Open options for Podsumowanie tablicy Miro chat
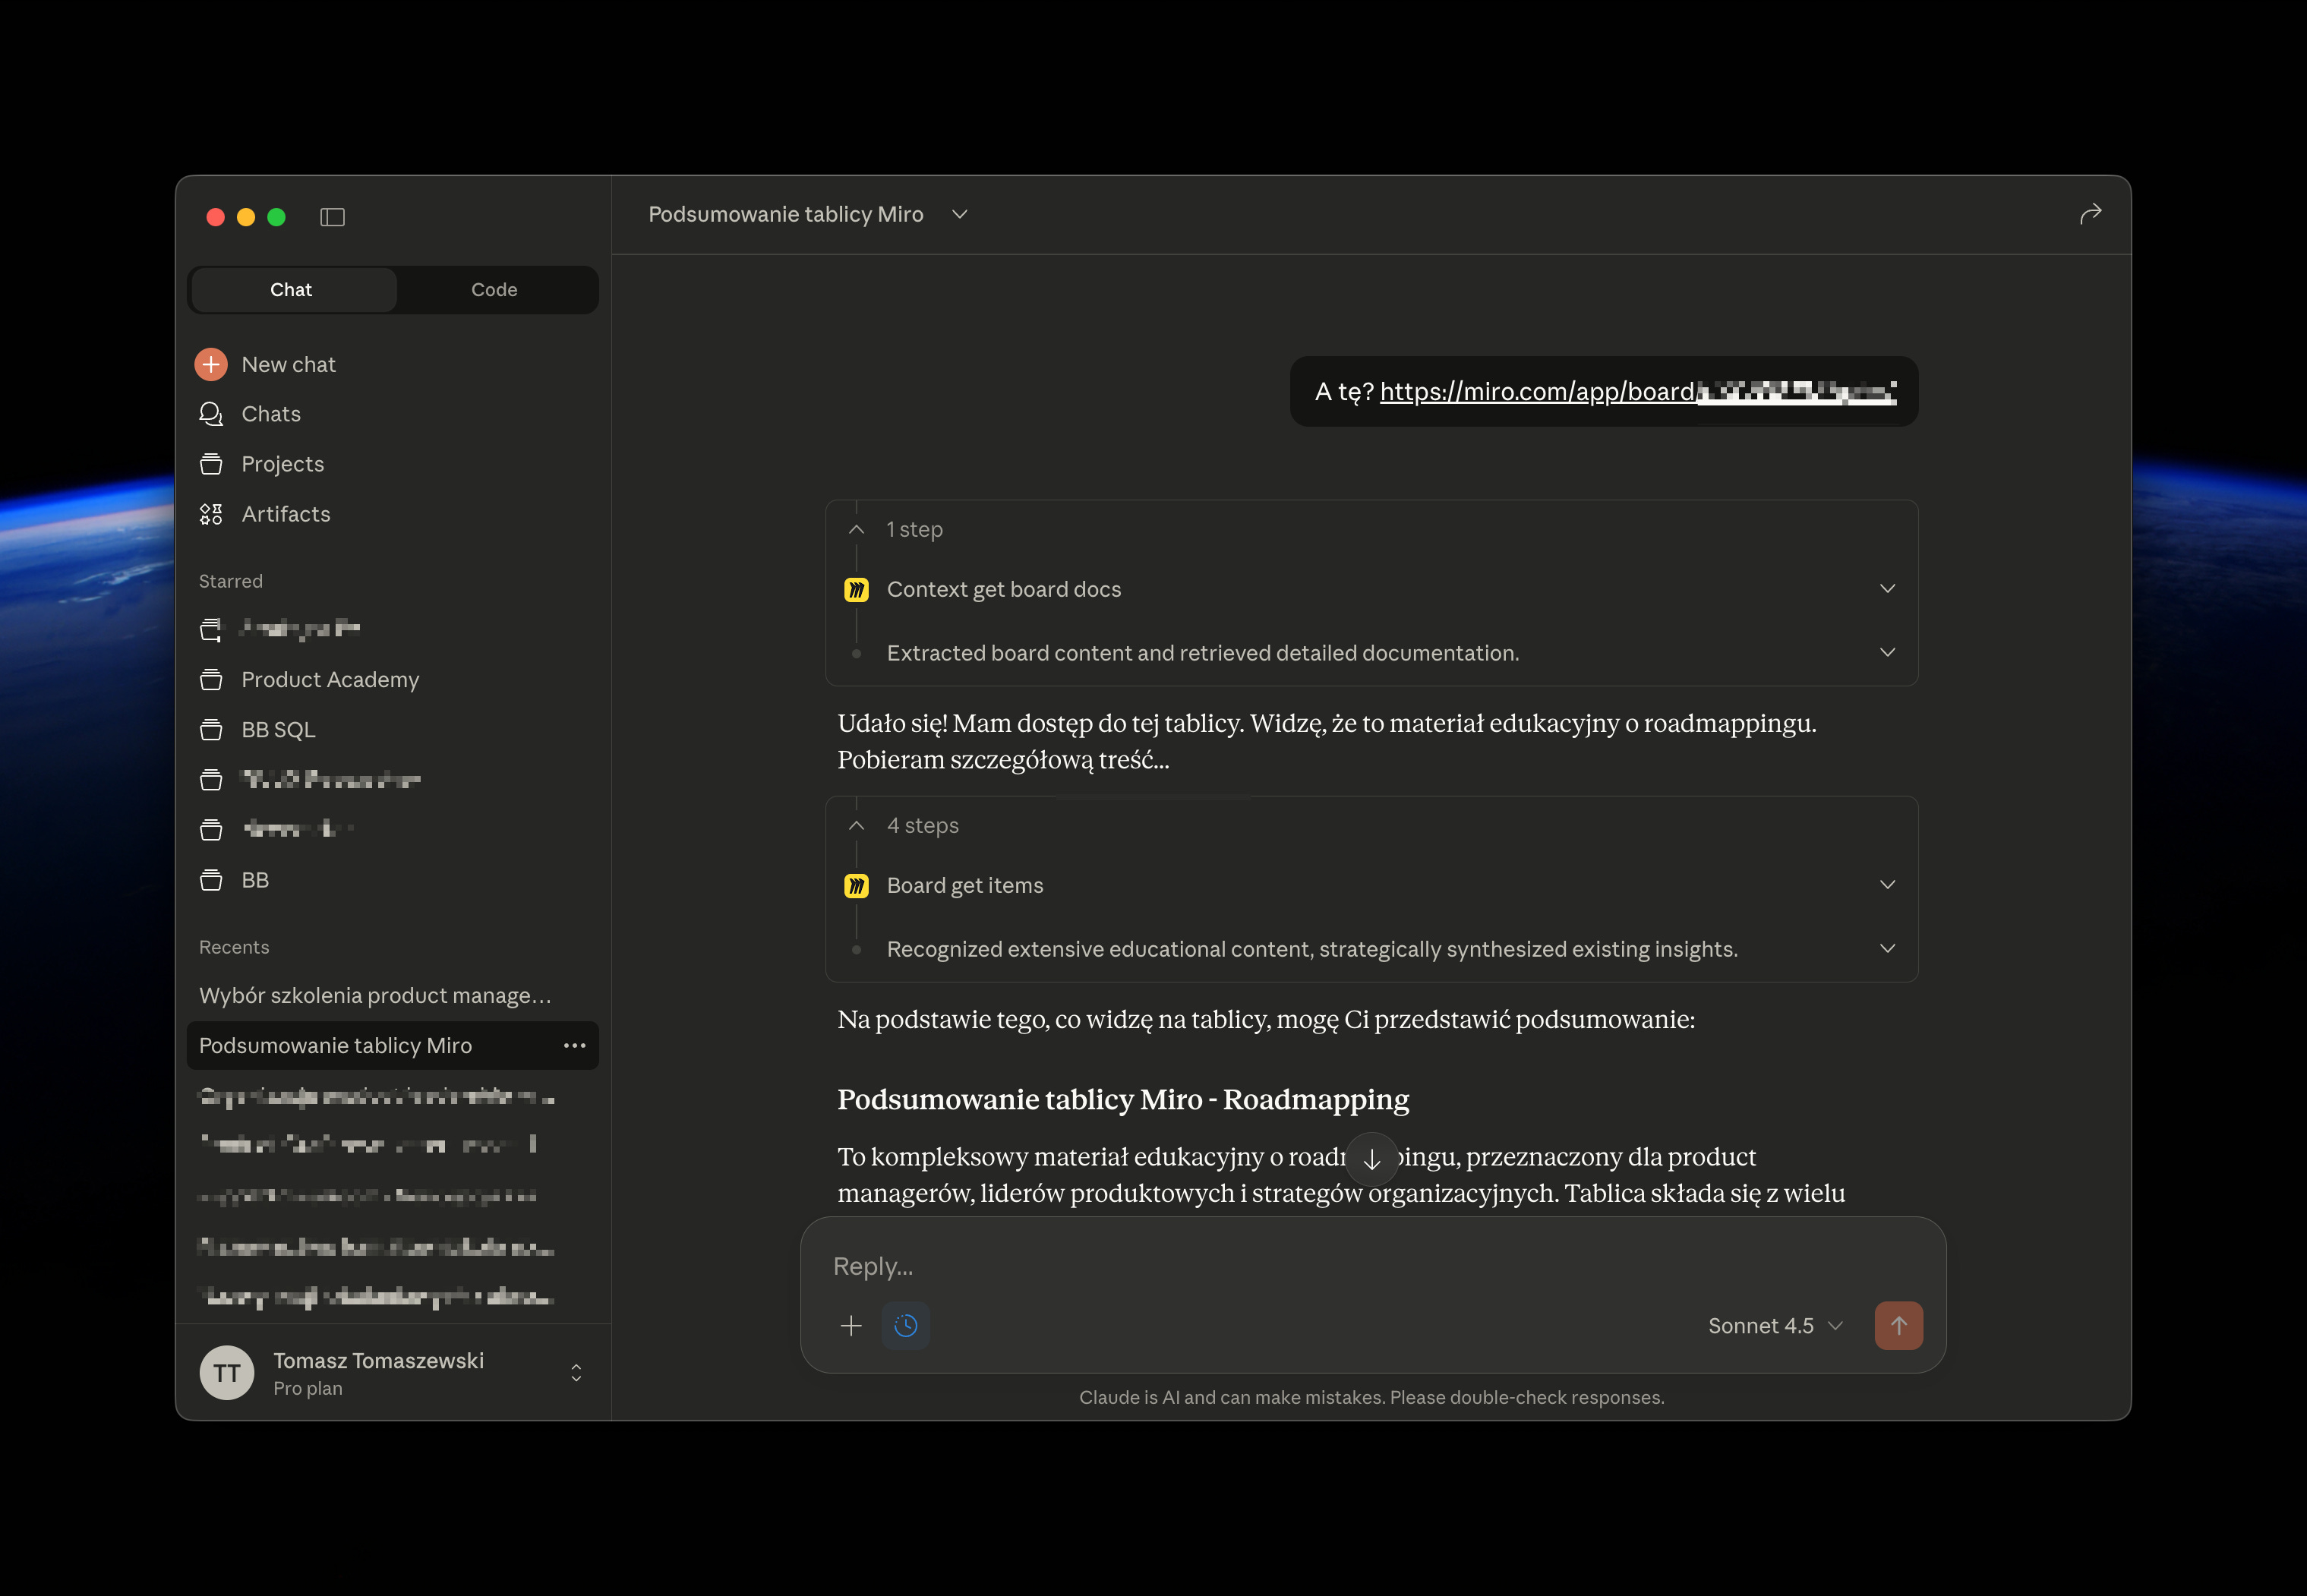Screen dimensions: 2307x1596 pyautogui.click(x=574, y=1046)
